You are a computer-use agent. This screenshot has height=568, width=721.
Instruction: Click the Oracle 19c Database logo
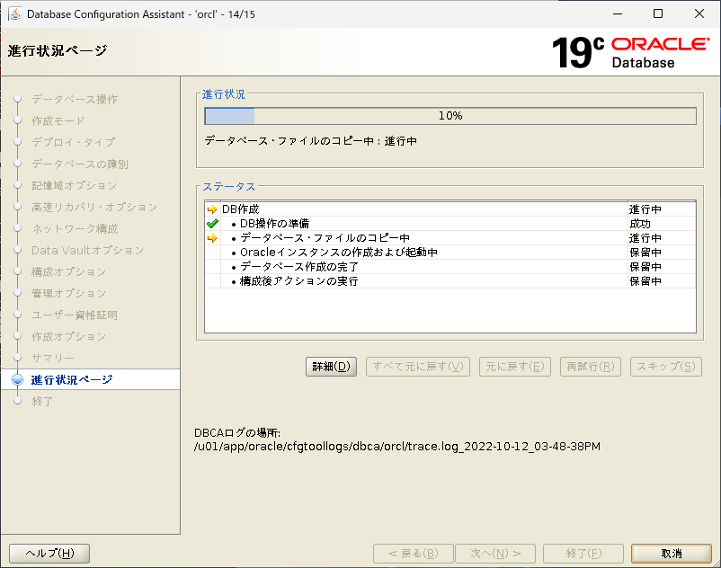tap(630, 52)
